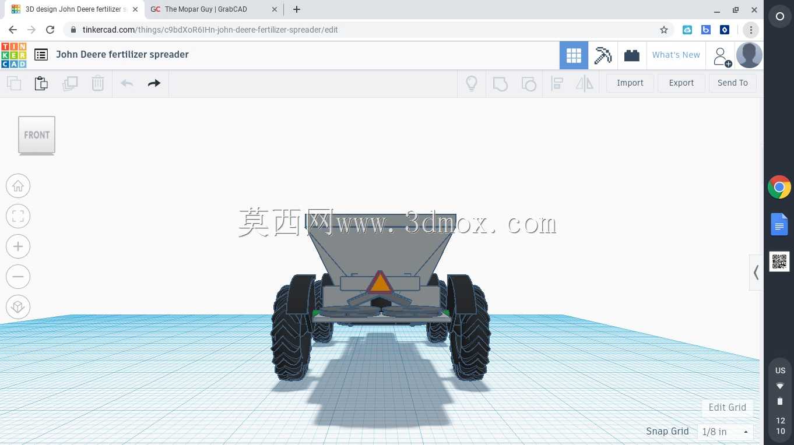Click the Delete trash icon
Viewport: 794px width, 445px height.
tap(98, 83)
